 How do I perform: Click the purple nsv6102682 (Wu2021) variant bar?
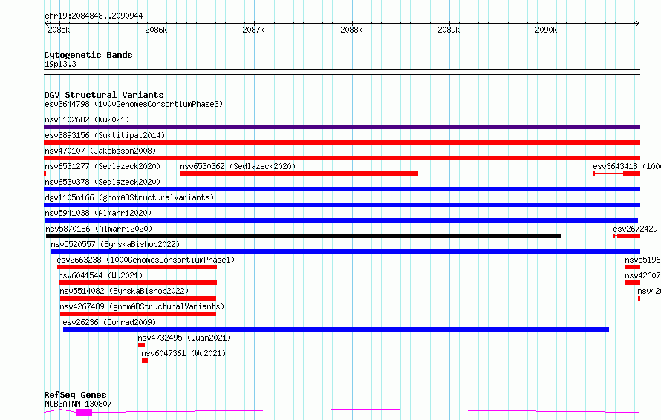click(342, 127)
